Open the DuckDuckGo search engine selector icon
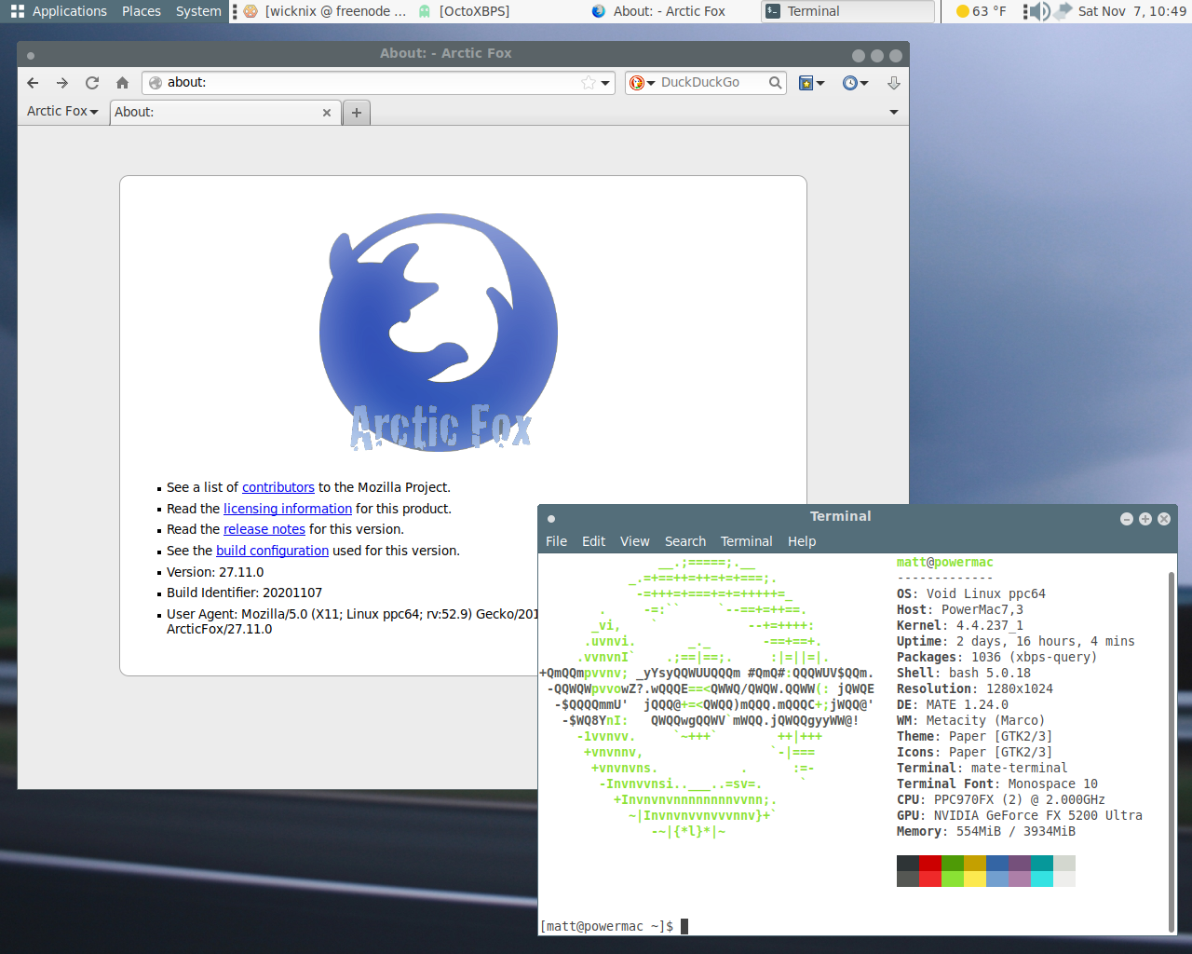 642,83
